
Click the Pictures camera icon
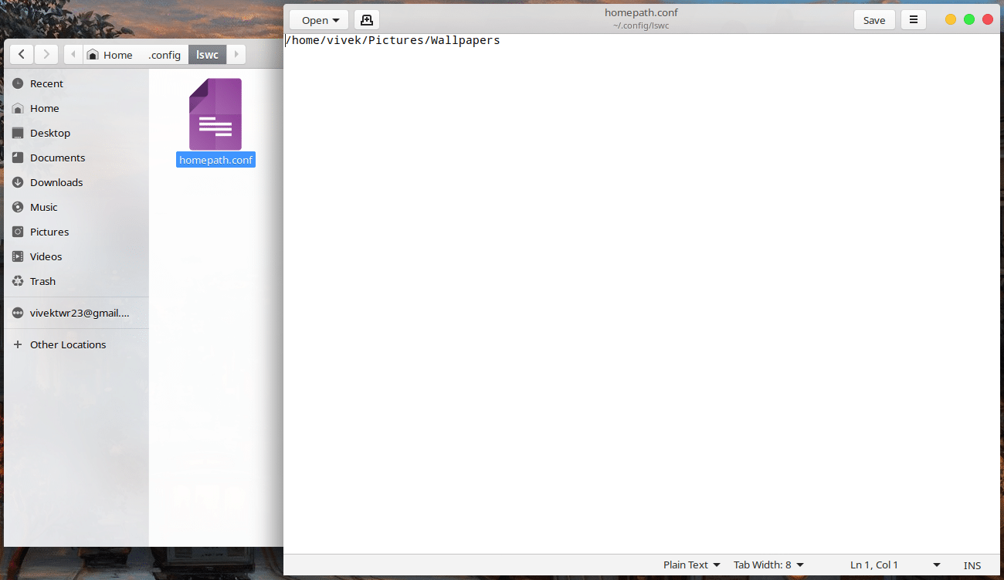tap(18, 232)
